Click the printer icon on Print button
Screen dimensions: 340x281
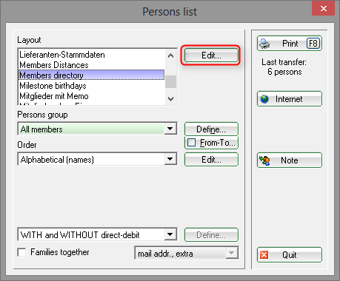coord(264,44)
